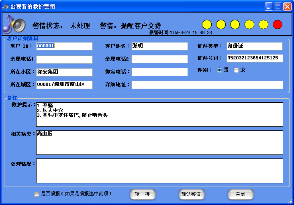This screenshot has width=294, height=205.
Task: Click the 警情状态 未处理 status text
Action: coord(61,26)
